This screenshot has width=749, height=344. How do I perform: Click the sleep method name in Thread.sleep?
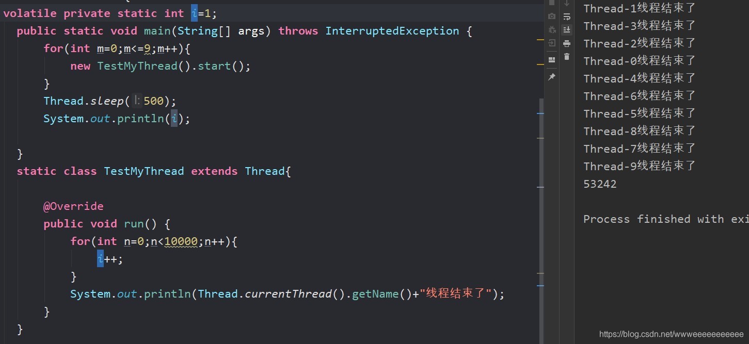click(107, 101)
